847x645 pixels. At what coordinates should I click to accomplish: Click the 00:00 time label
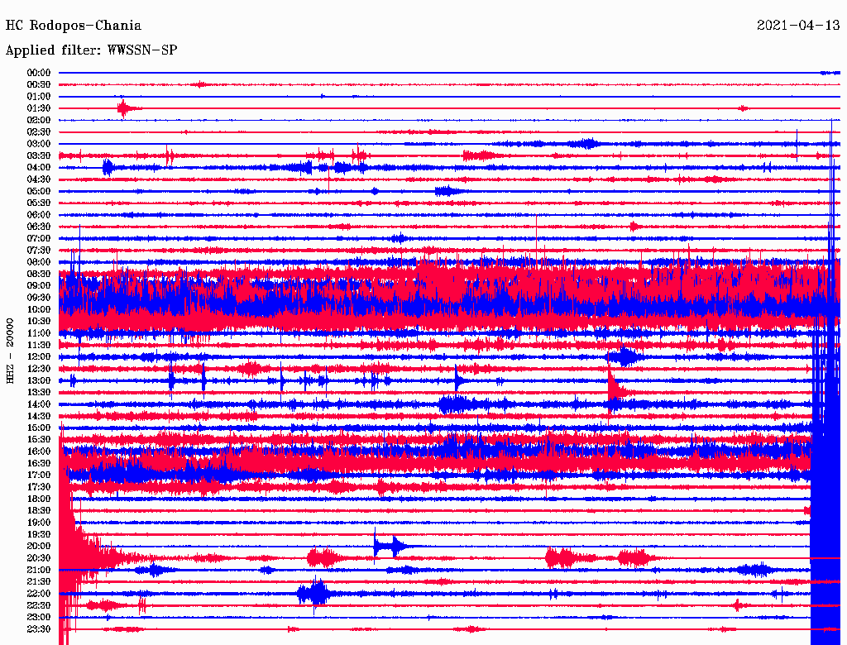[x=39, y=73]
